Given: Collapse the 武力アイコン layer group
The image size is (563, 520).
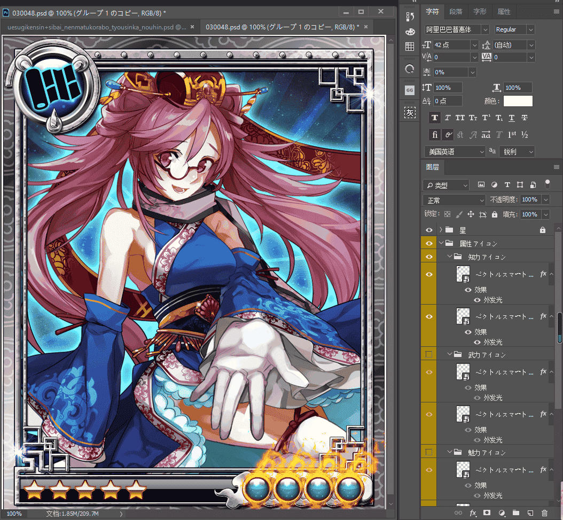Looking at the screenshot, I should [450, 354].
